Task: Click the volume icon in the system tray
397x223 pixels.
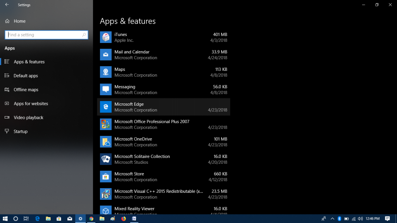Action: click(360, 218)
